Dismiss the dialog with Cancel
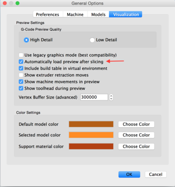Image resolution: width=175 pixels, height=187 pixels. 155,174
